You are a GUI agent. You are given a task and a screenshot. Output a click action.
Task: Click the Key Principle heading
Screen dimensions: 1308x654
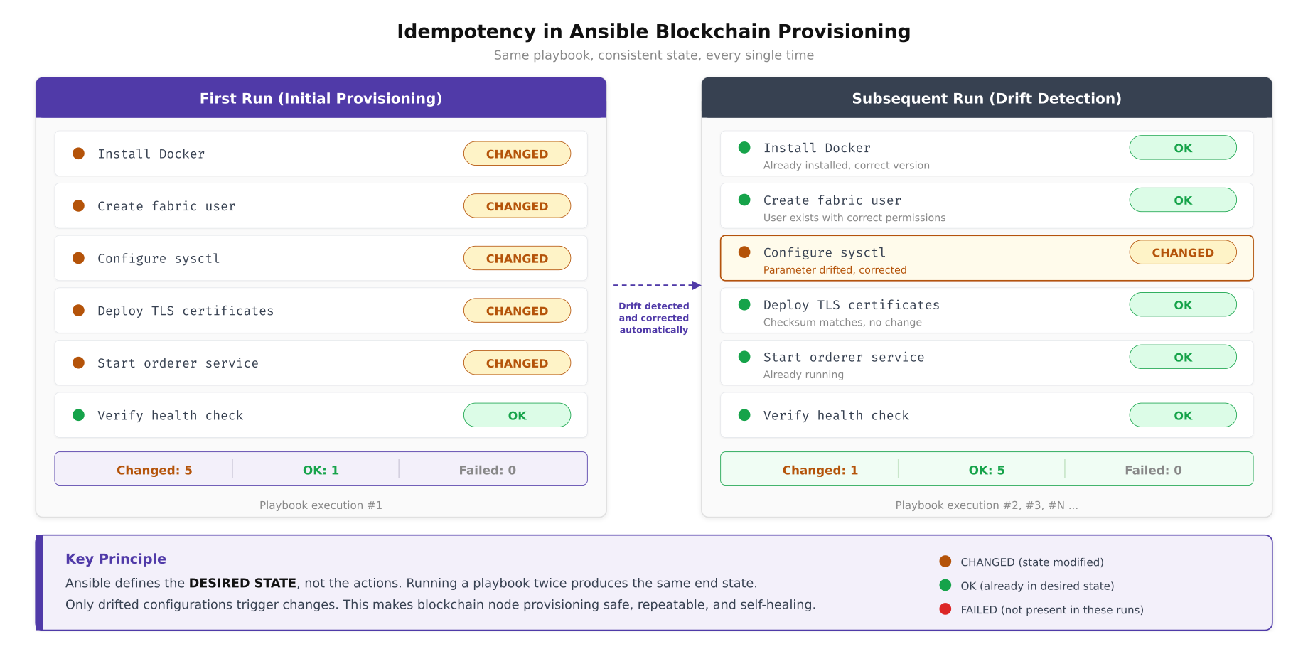[116, 559]
